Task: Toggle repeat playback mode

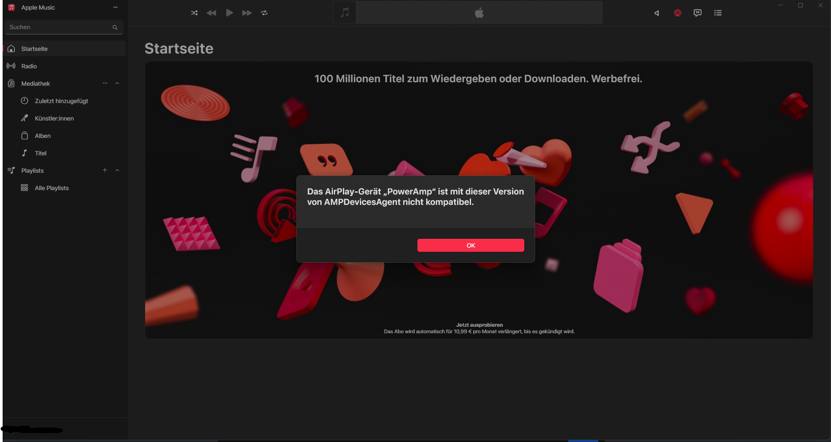Action: click(264, 13)
